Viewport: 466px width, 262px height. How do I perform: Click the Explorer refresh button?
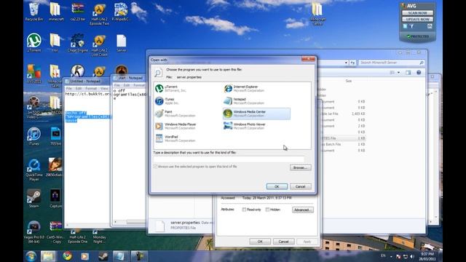click(x=352, y=63)
